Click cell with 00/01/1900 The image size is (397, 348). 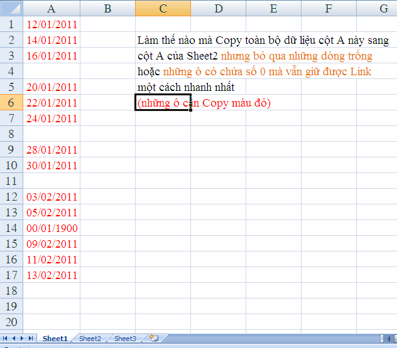pyautogui.click(x=52, y=228)
